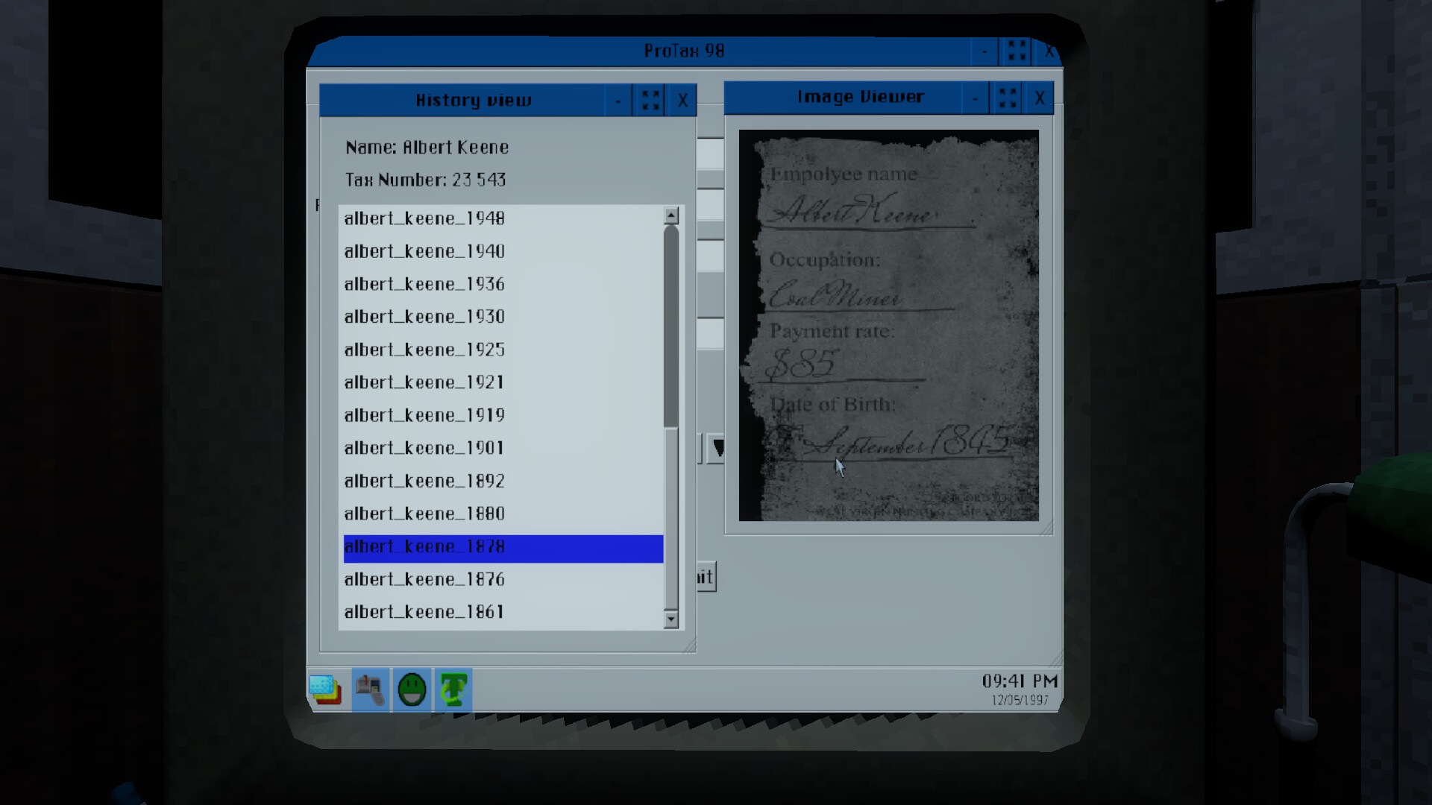The image size is (1432, 805).
Task: Minimize the History view window
Action: (617, 99)
